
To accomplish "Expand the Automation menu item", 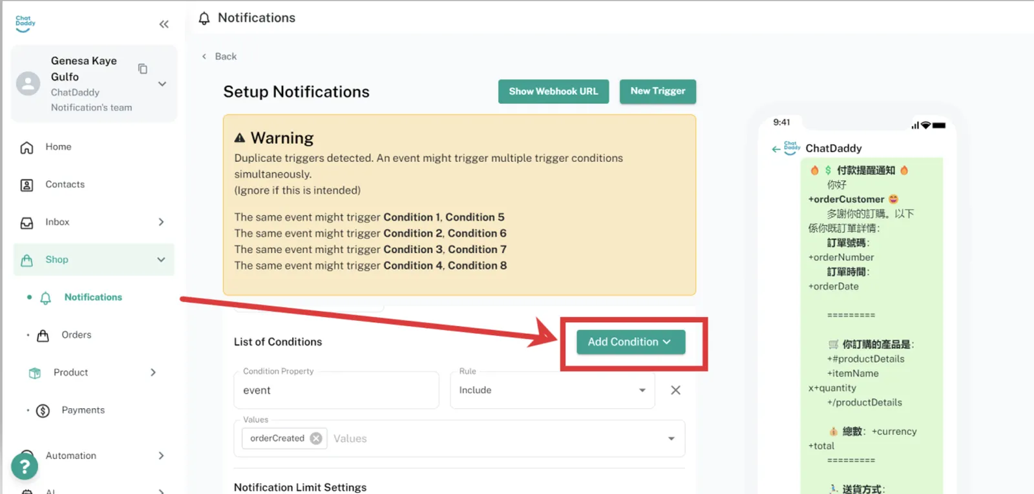I will point(161,456).
